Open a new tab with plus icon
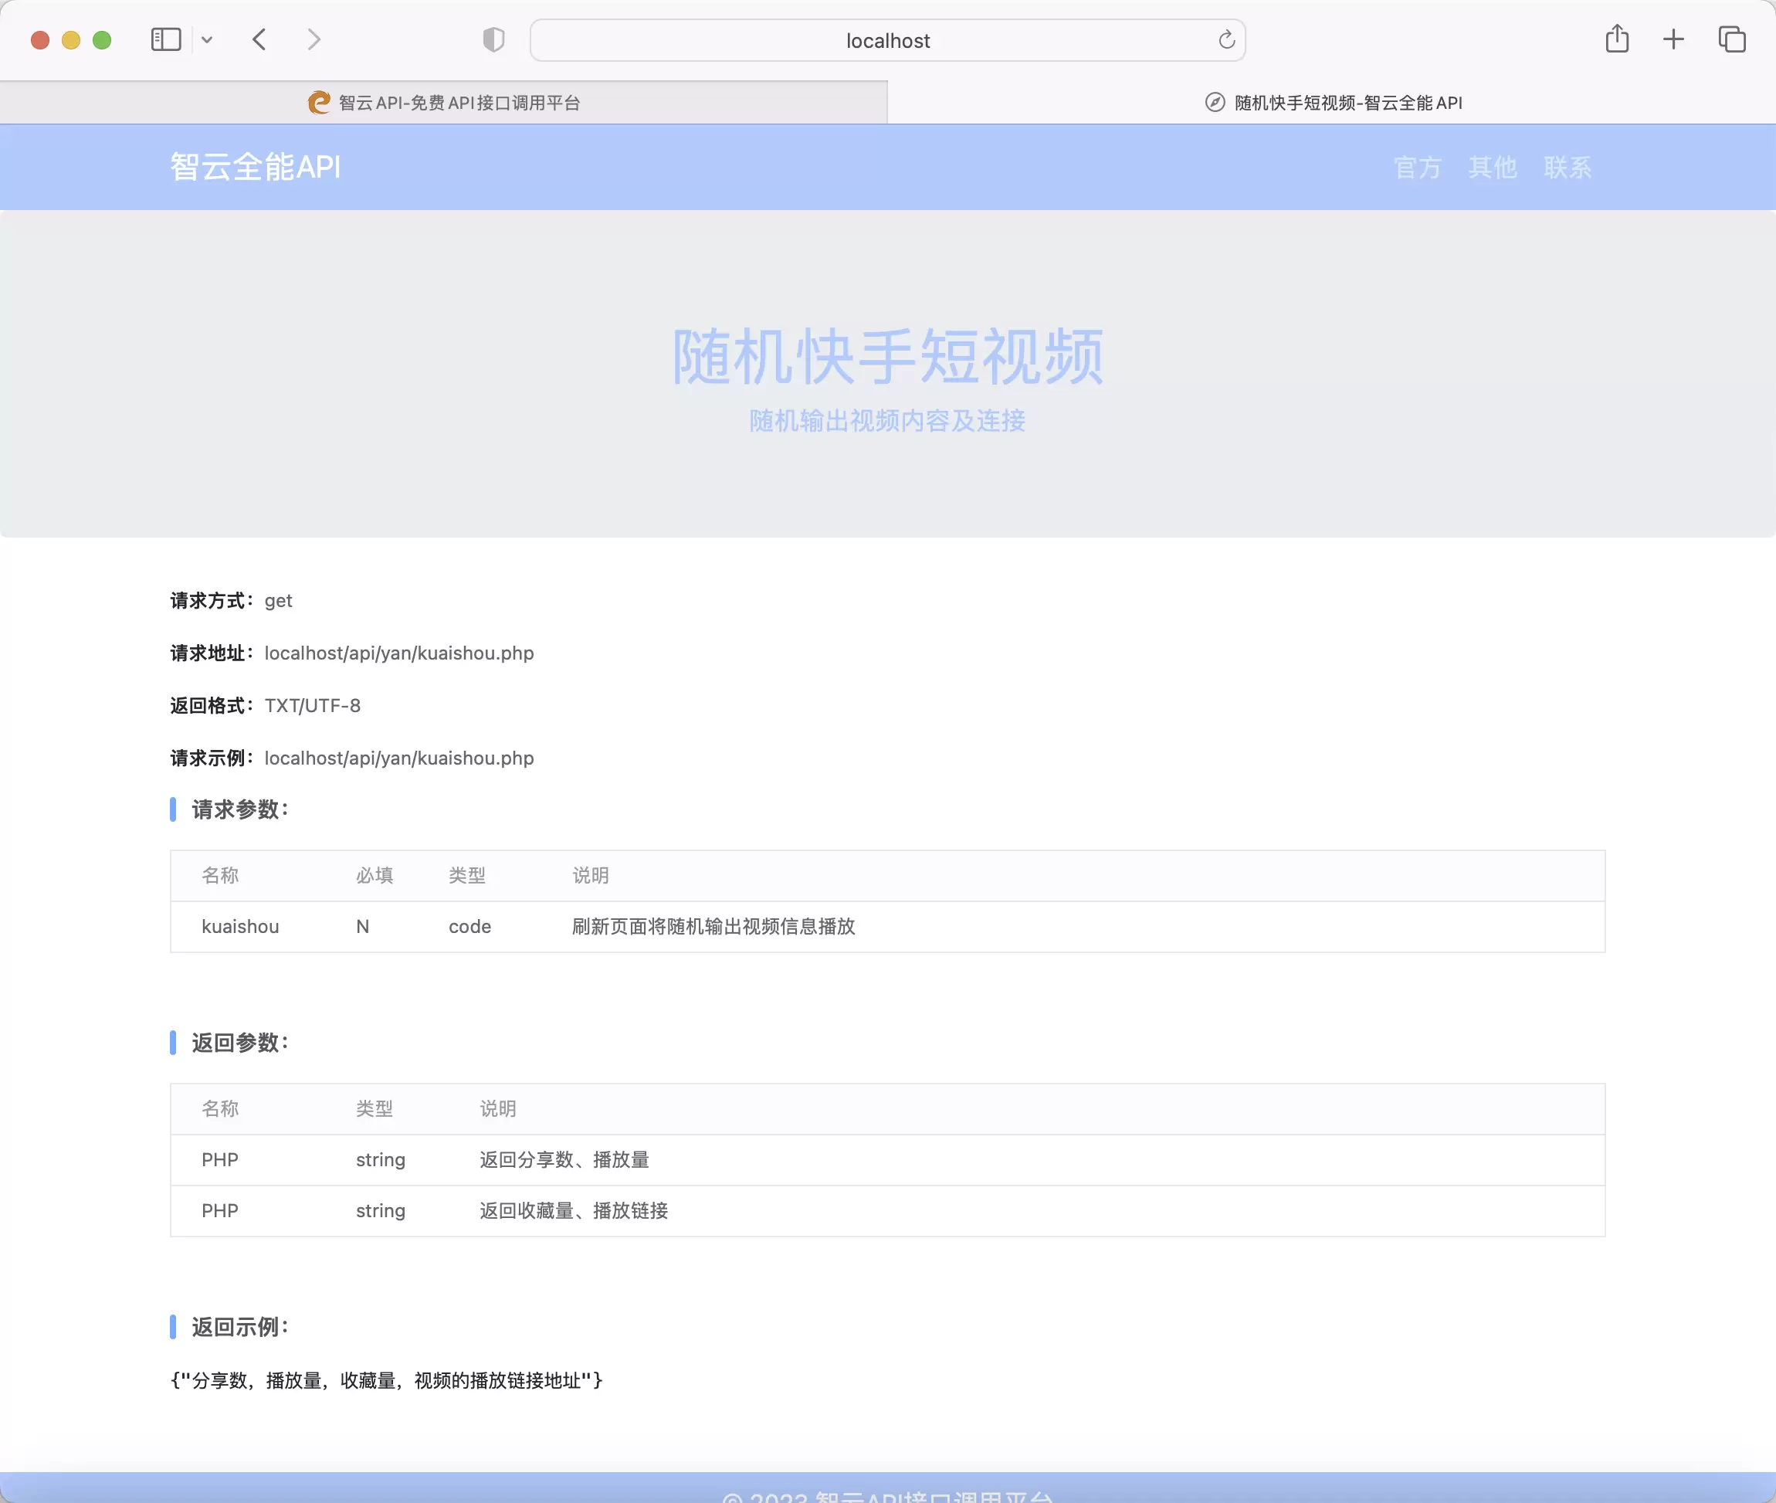1776x1503 pixels. coord(1673,39)
